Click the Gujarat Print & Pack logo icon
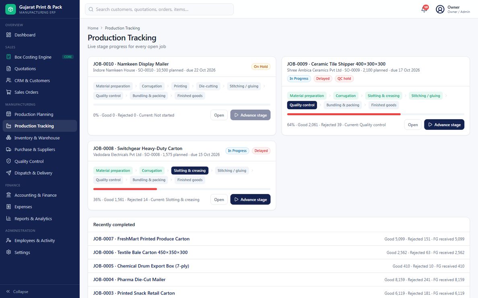 10,9
